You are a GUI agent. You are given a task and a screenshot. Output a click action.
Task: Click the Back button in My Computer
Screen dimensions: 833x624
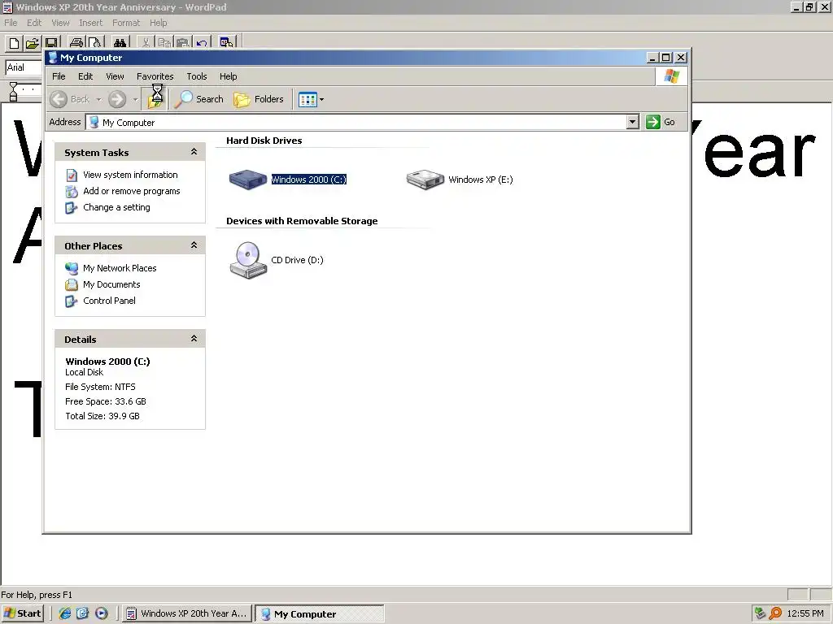(x=70, y=99)
